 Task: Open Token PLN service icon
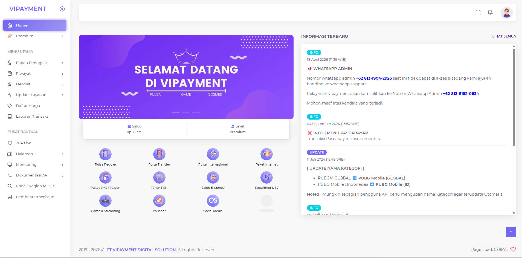(x=159, y=177)
